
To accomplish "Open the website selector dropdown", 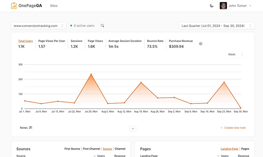I will pos(39,26).
